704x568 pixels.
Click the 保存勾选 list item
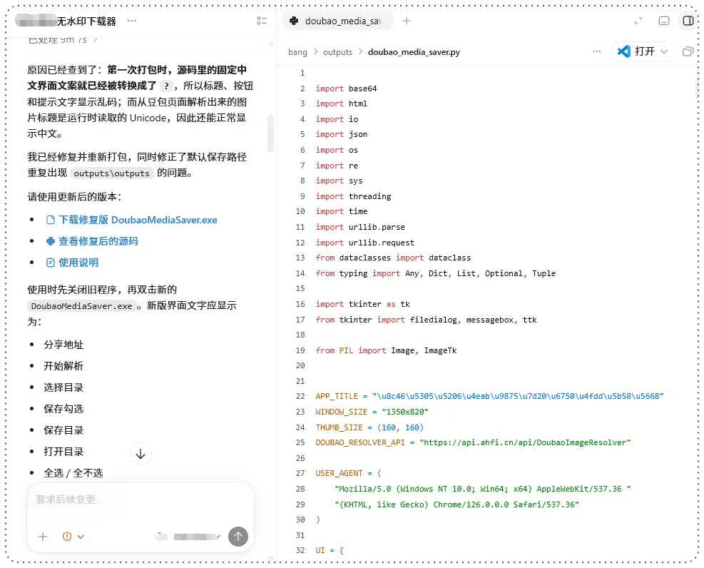coord(63,409)
